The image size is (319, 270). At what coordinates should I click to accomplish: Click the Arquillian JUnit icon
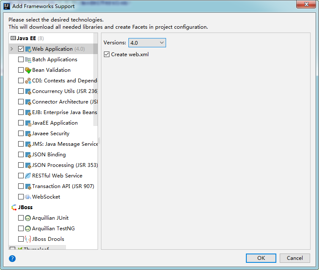(x=28, y=218)
